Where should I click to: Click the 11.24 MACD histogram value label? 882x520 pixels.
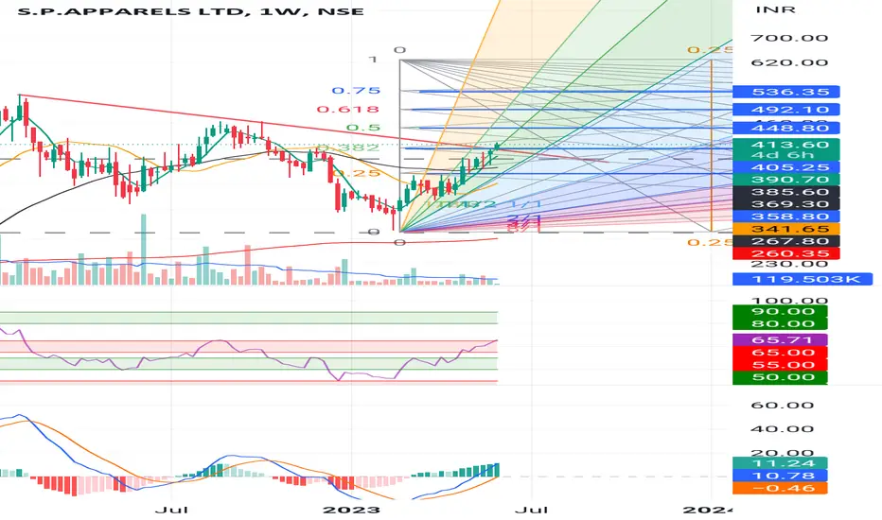point(780,463)
